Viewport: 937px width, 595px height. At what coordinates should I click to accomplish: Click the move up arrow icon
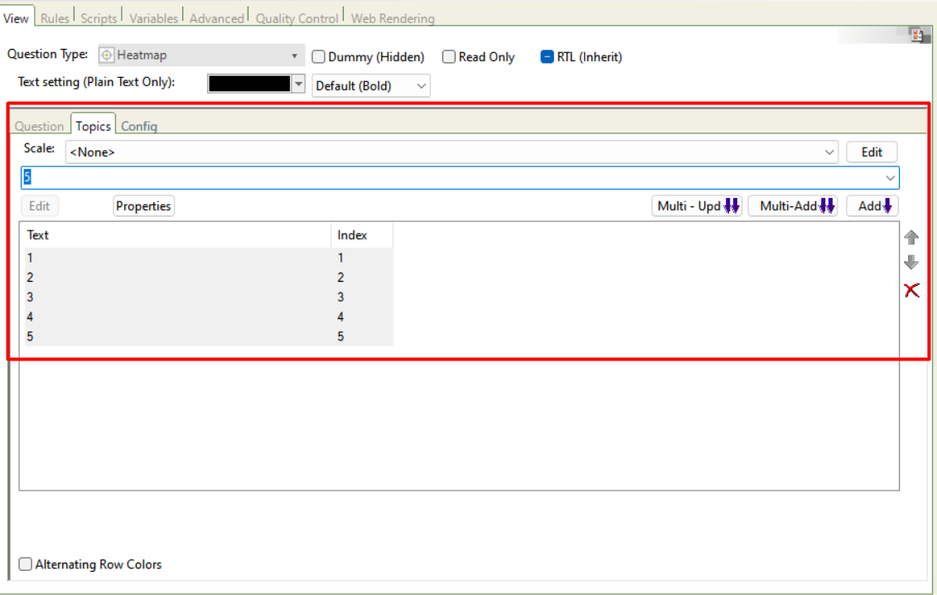[x=911, y=238]
